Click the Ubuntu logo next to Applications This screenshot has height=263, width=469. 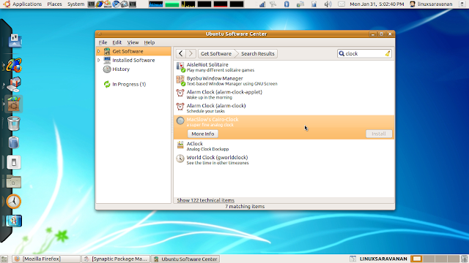point(7,4)
